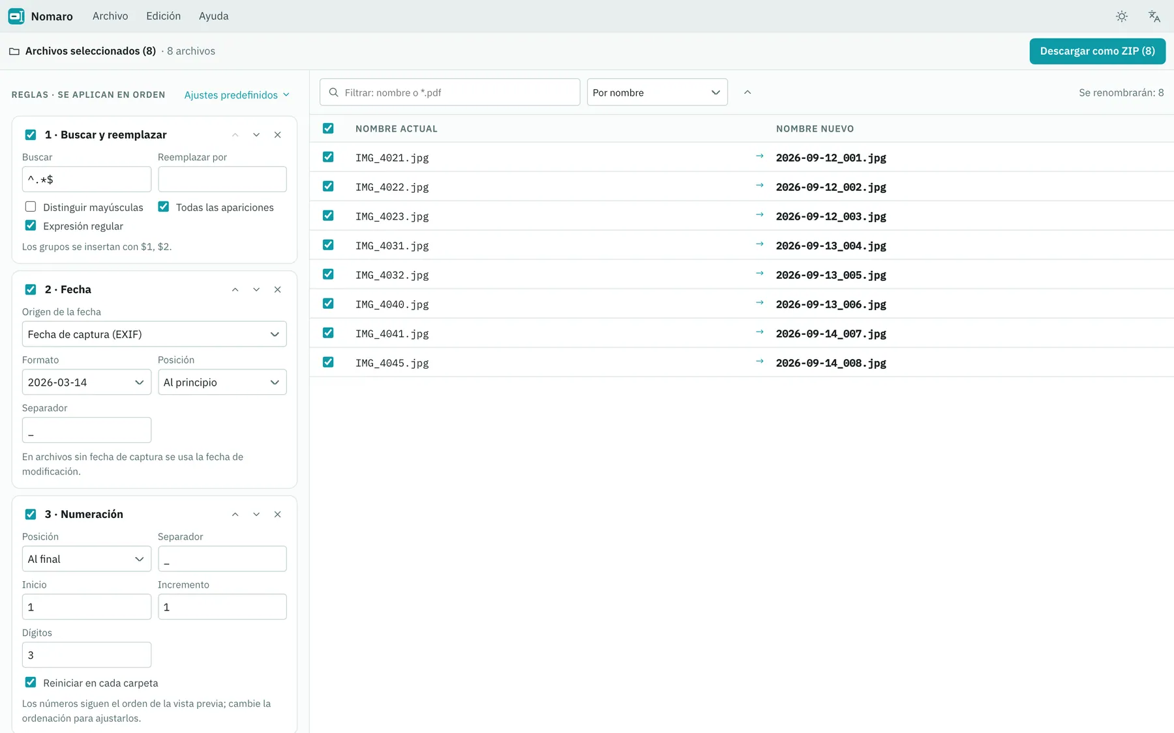The width and height of the screenshot is (1174, 733).
Task: Toggle ascending sort direction arrow
Action: [747, 93]
